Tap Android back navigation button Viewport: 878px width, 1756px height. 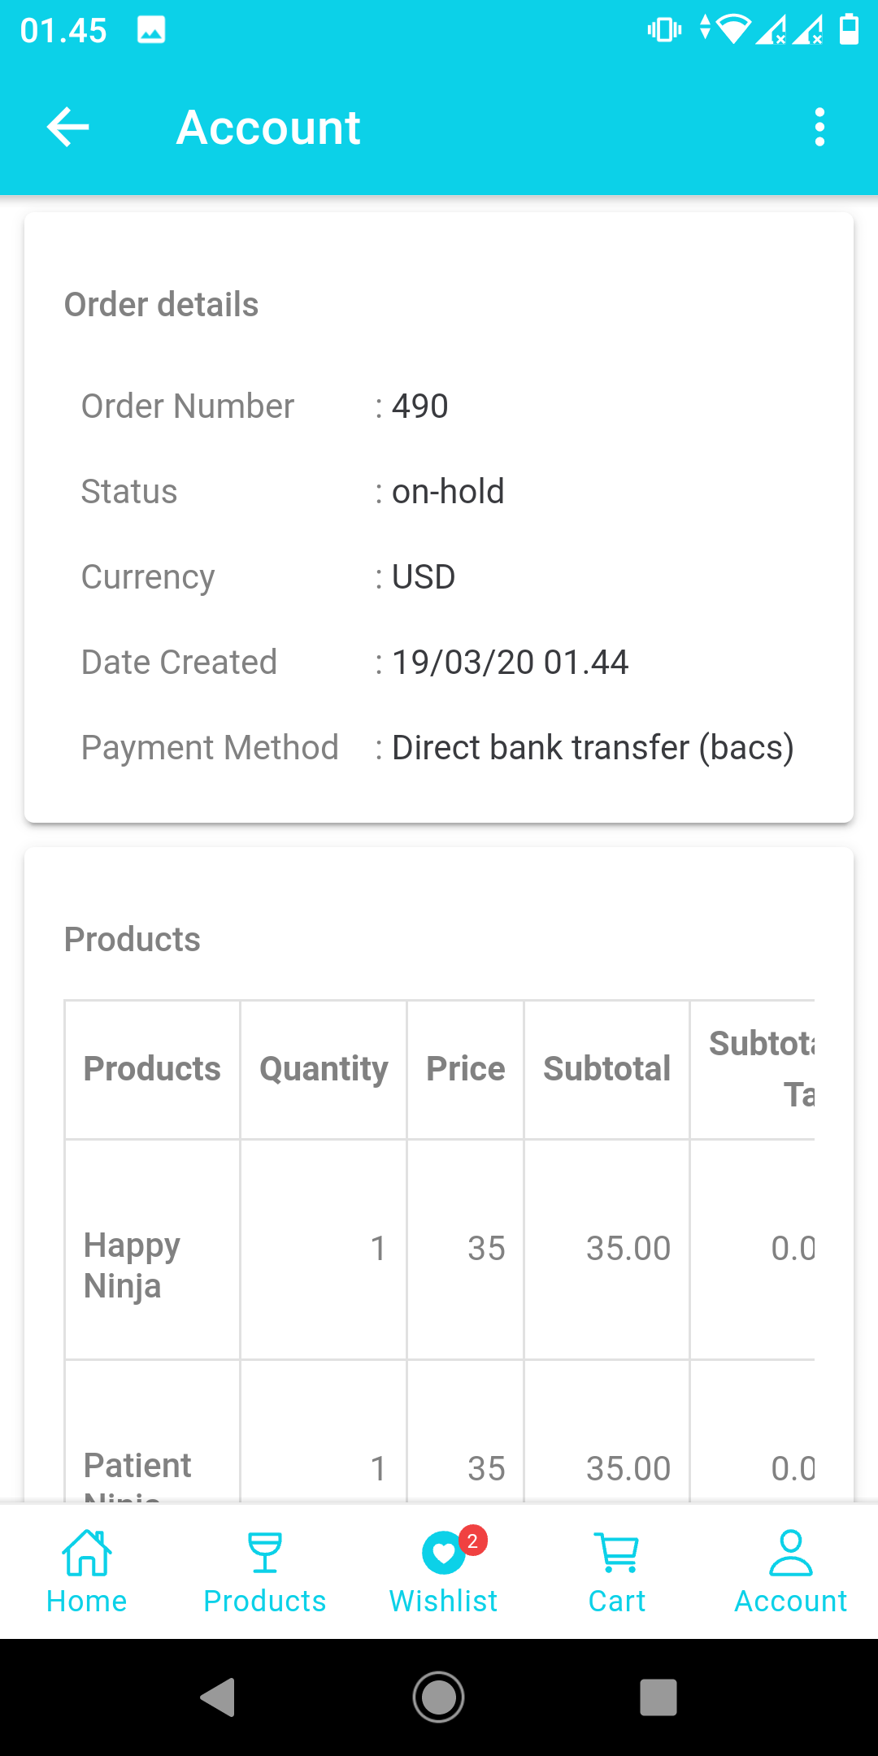point(218,1697)
